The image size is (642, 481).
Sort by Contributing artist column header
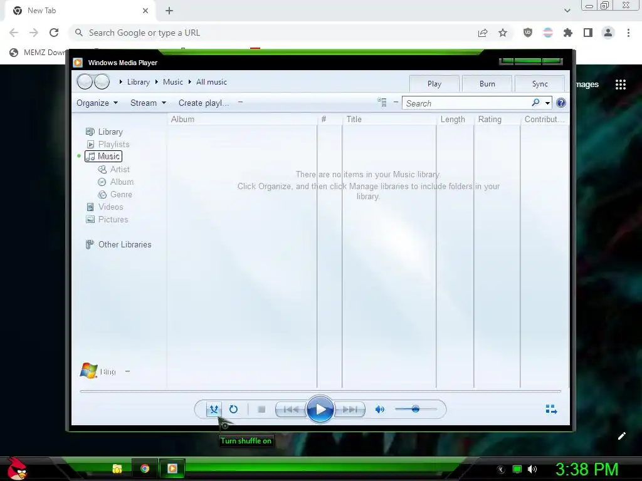click(x=545, y=120)
